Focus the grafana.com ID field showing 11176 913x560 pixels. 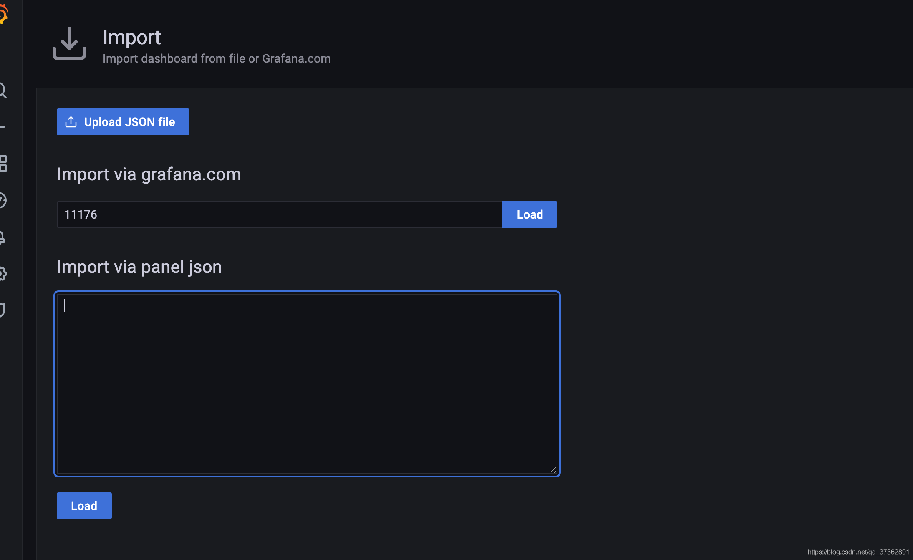point(280,214)
